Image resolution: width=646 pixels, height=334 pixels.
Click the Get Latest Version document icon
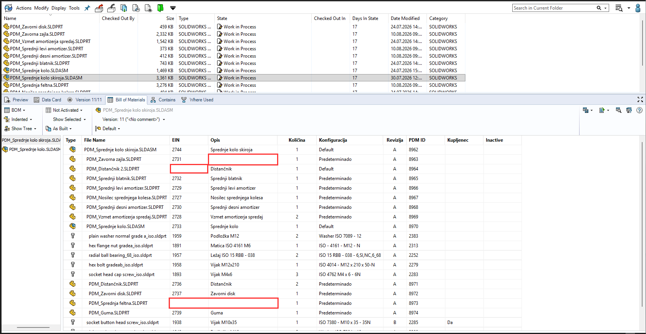coord(124,8)
